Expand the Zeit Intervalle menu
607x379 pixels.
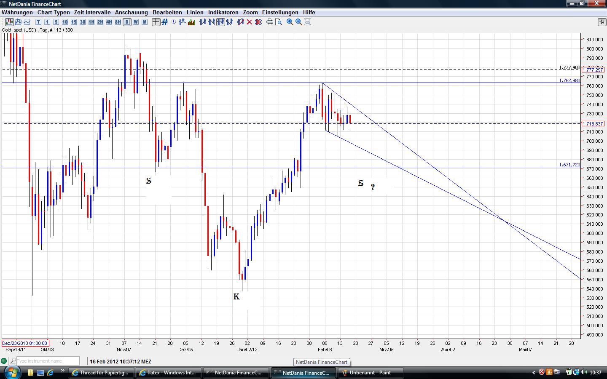click(92, 12)
